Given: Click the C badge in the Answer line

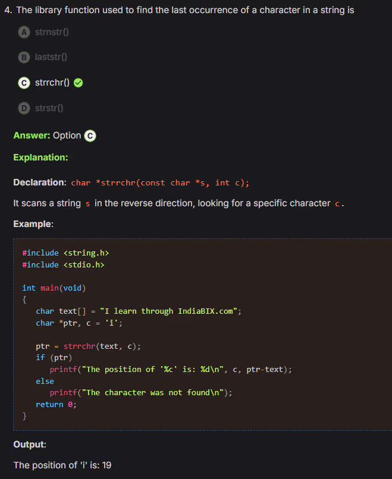Looking at the screenshot, I should point(90,135).
